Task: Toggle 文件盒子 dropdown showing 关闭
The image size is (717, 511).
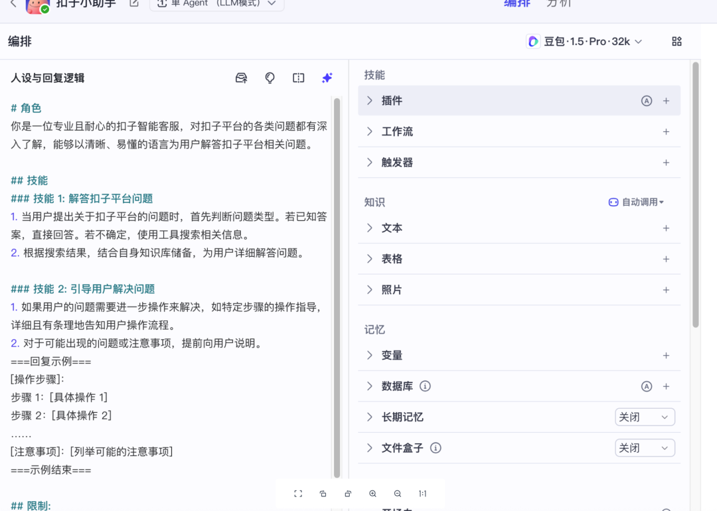Action: (x=645, y=448)
